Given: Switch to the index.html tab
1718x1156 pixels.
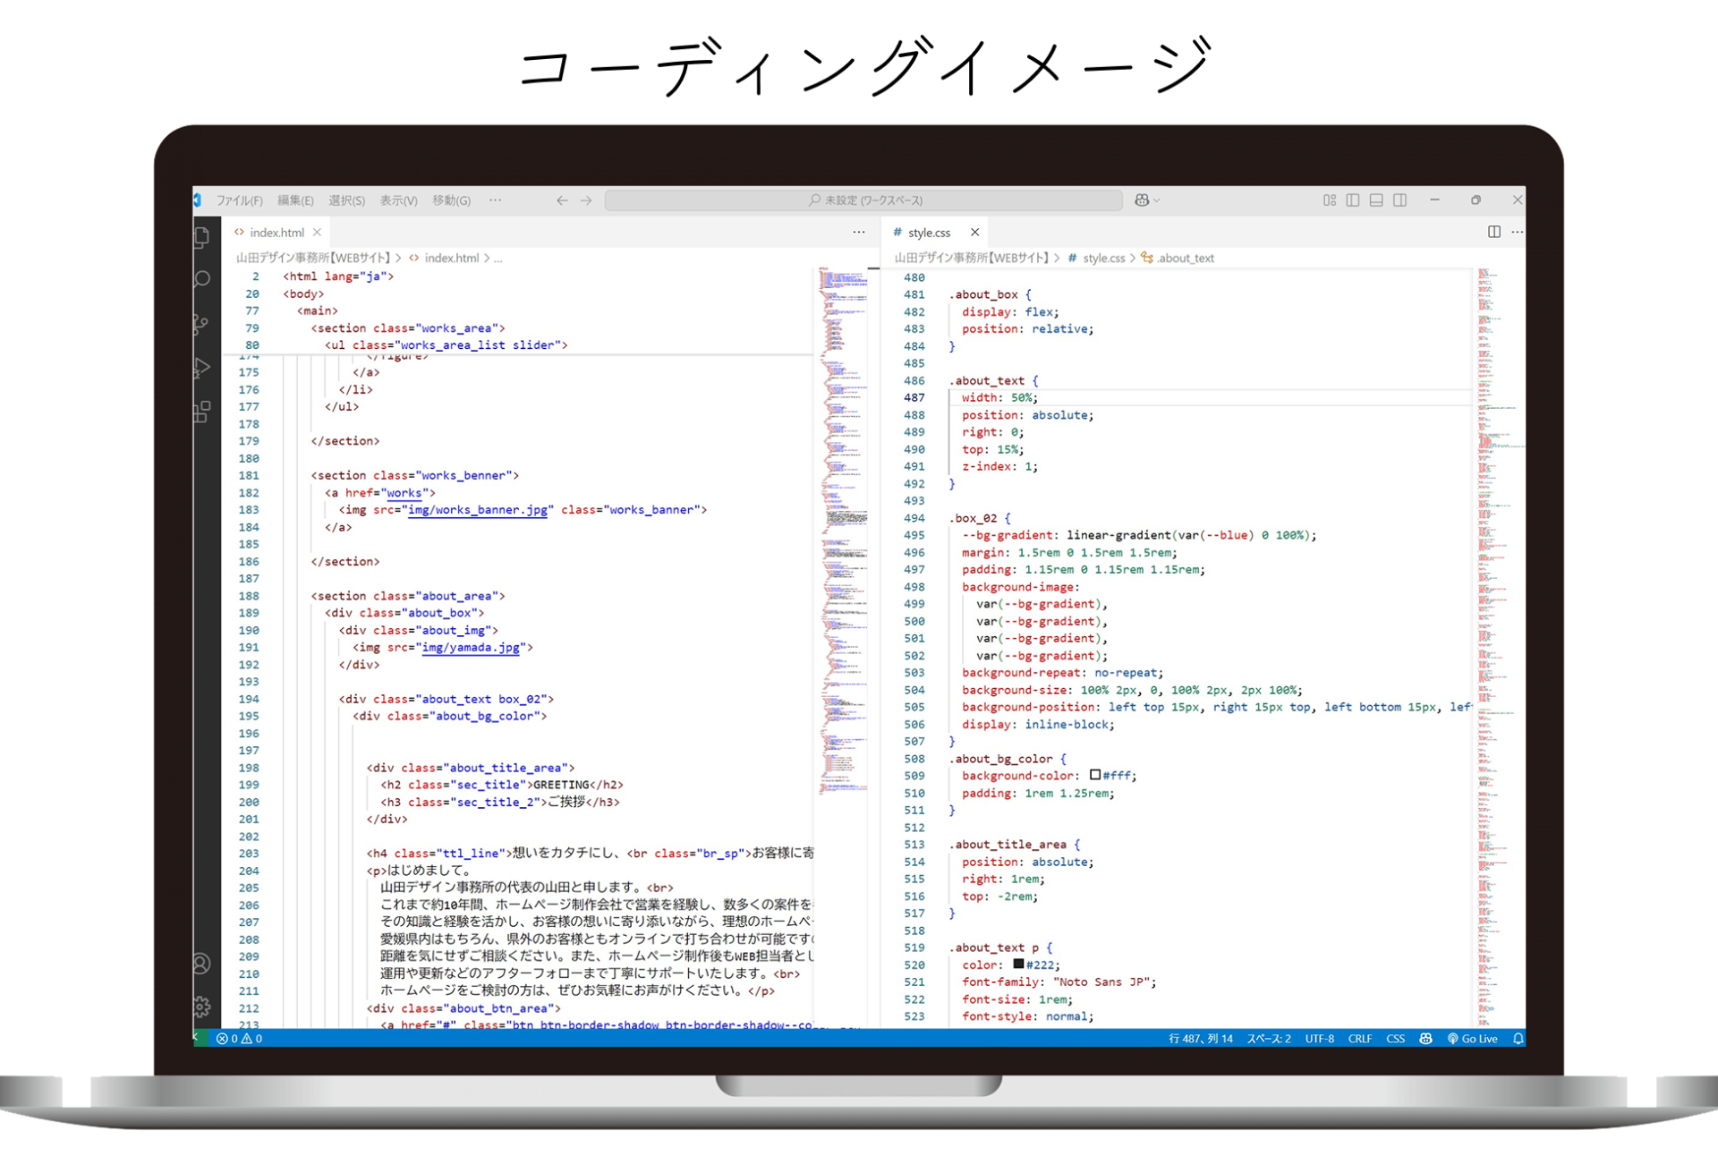Looking at the screenshot, I should pos(276,233).
